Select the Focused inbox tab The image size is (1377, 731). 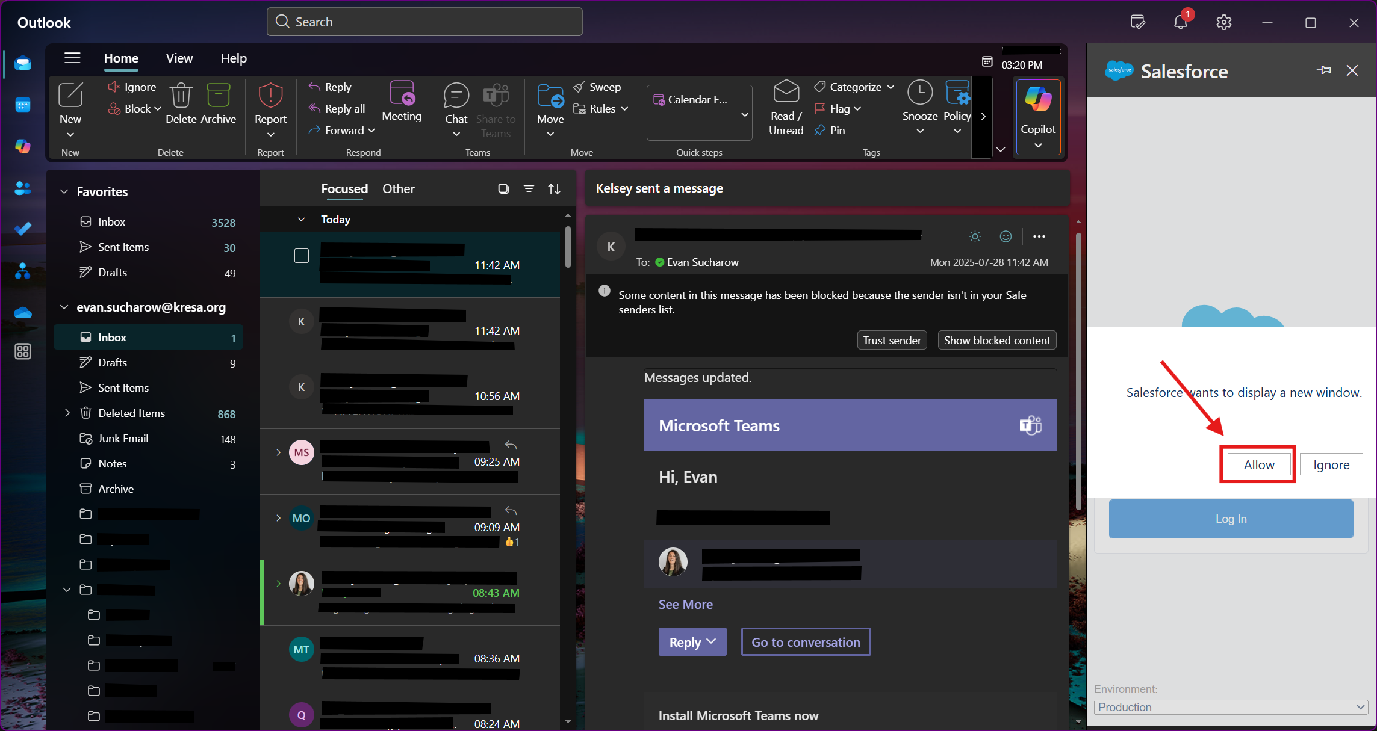pyautogui.click(x=344, y=189)
